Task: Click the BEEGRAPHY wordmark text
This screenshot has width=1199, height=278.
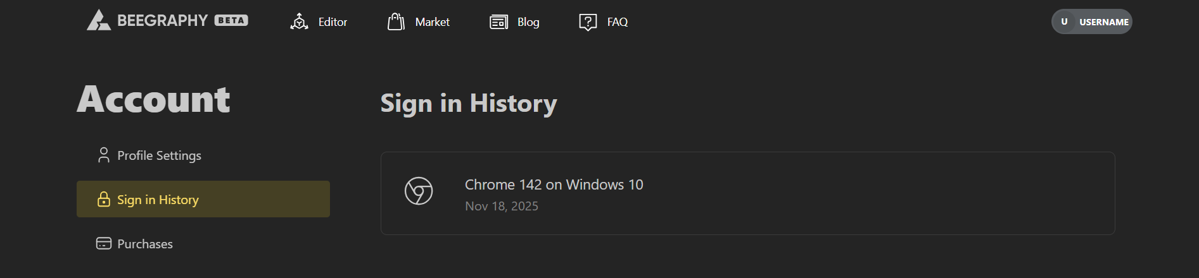Action: coord(162,21)
